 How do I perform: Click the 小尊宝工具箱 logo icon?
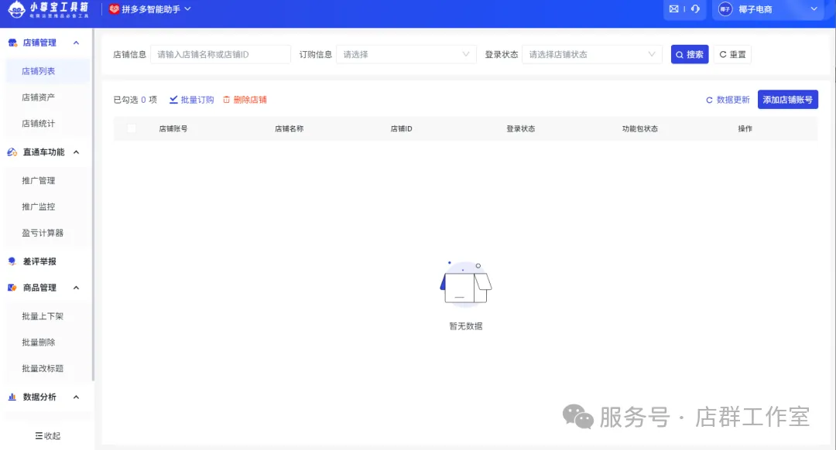(16, 9)
